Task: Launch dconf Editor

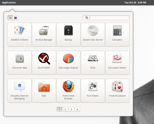Action: (44, 63)
